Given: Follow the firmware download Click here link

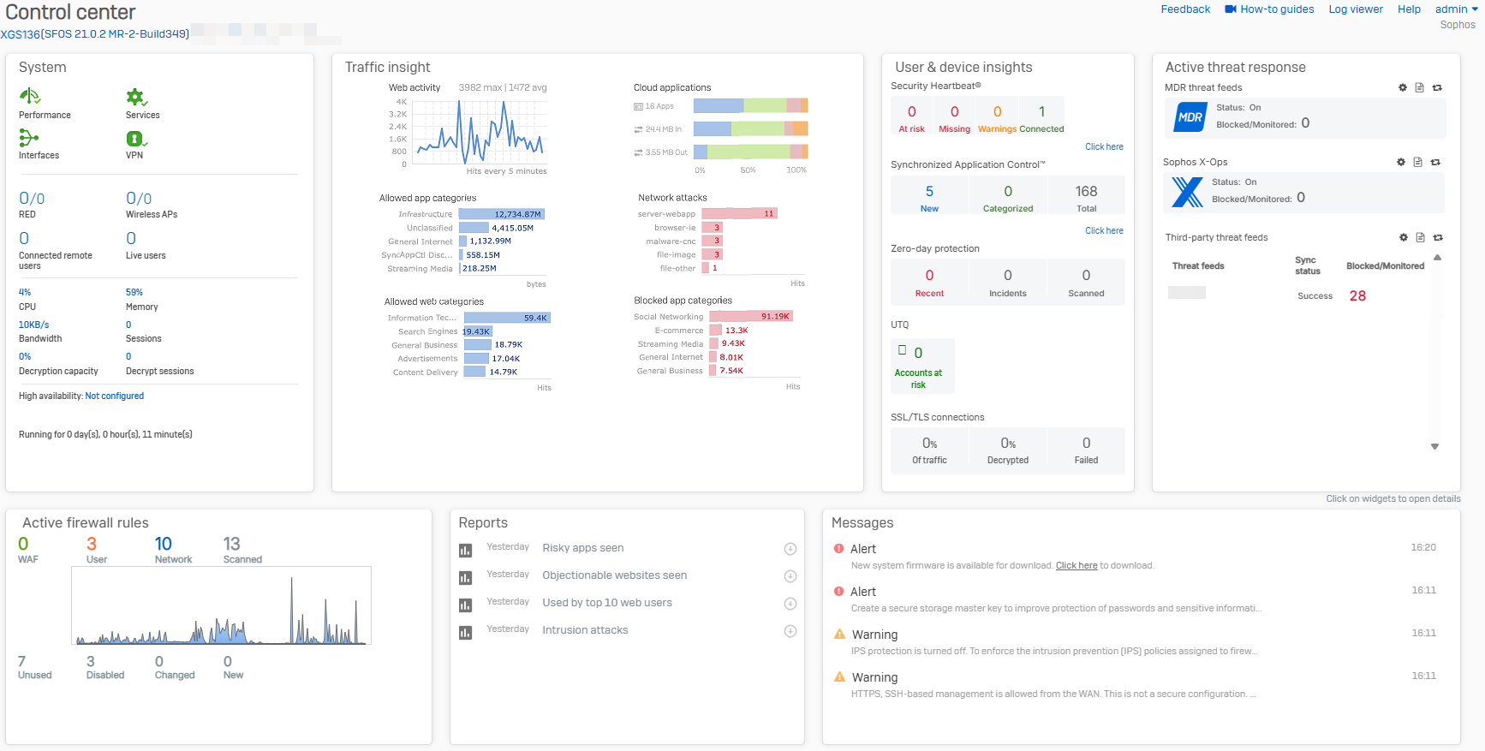Looking at the screenshot, I should click(x=1076, y=565).
